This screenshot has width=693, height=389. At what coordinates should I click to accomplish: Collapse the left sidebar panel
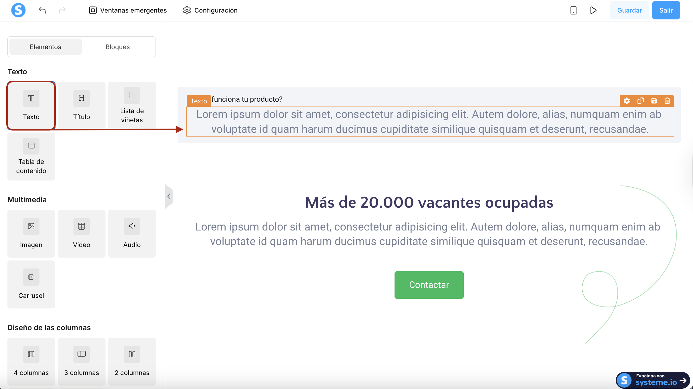click(169, 196)
